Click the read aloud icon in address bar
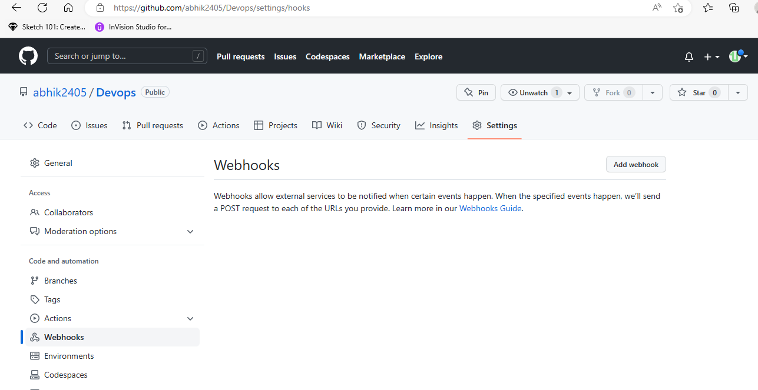Viewport: 758px width, 390px height. click(x=657, y=8)
